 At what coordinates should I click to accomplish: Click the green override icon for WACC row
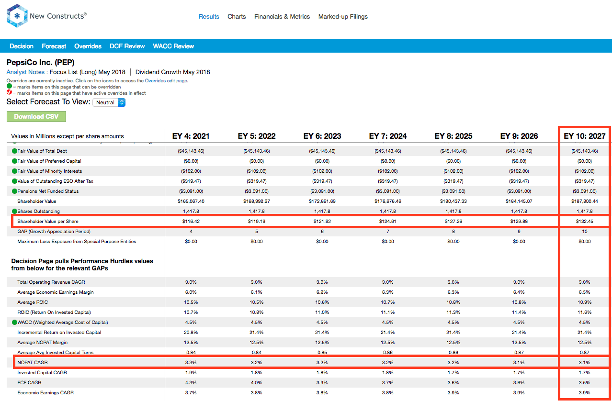point(14,322)
